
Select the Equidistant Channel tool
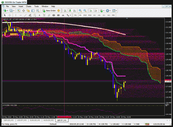pyautogui.click(x=30, y=15)
